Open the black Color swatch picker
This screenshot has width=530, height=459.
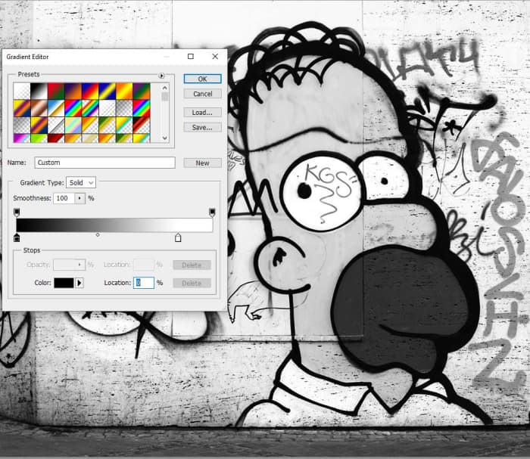pyautogui.click(x=64, y=283)
